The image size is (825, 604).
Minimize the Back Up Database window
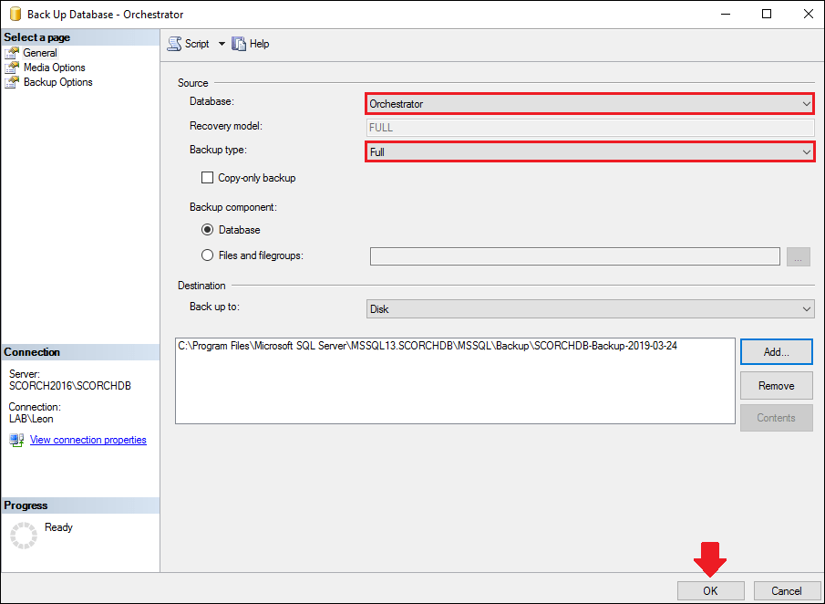click(726, 14)
